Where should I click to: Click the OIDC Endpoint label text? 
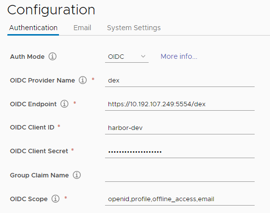[x=33, y=104]
